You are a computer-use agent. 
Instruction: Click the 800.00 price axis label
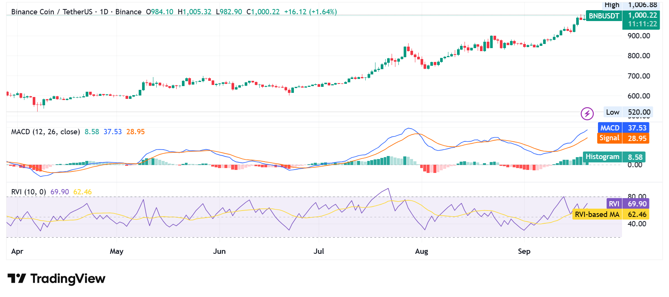coord(639,56)
